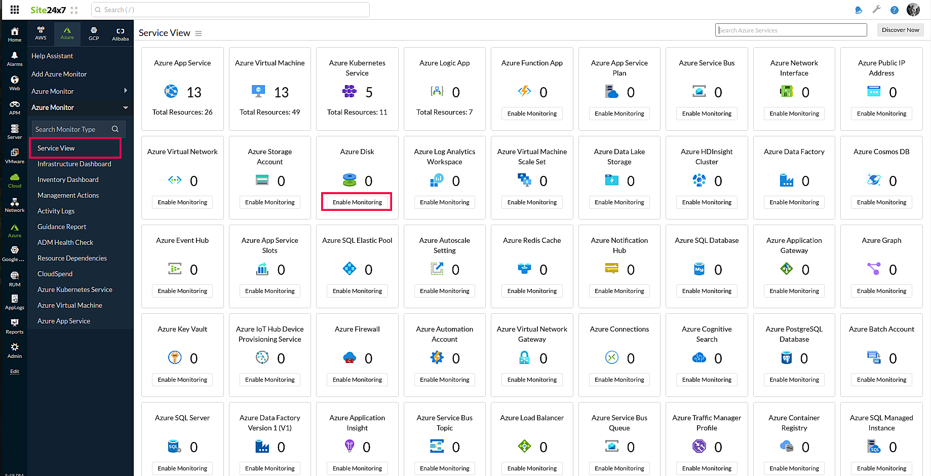Click the Admin gear icon
This screenshot has height=476, width=931.
14,350
